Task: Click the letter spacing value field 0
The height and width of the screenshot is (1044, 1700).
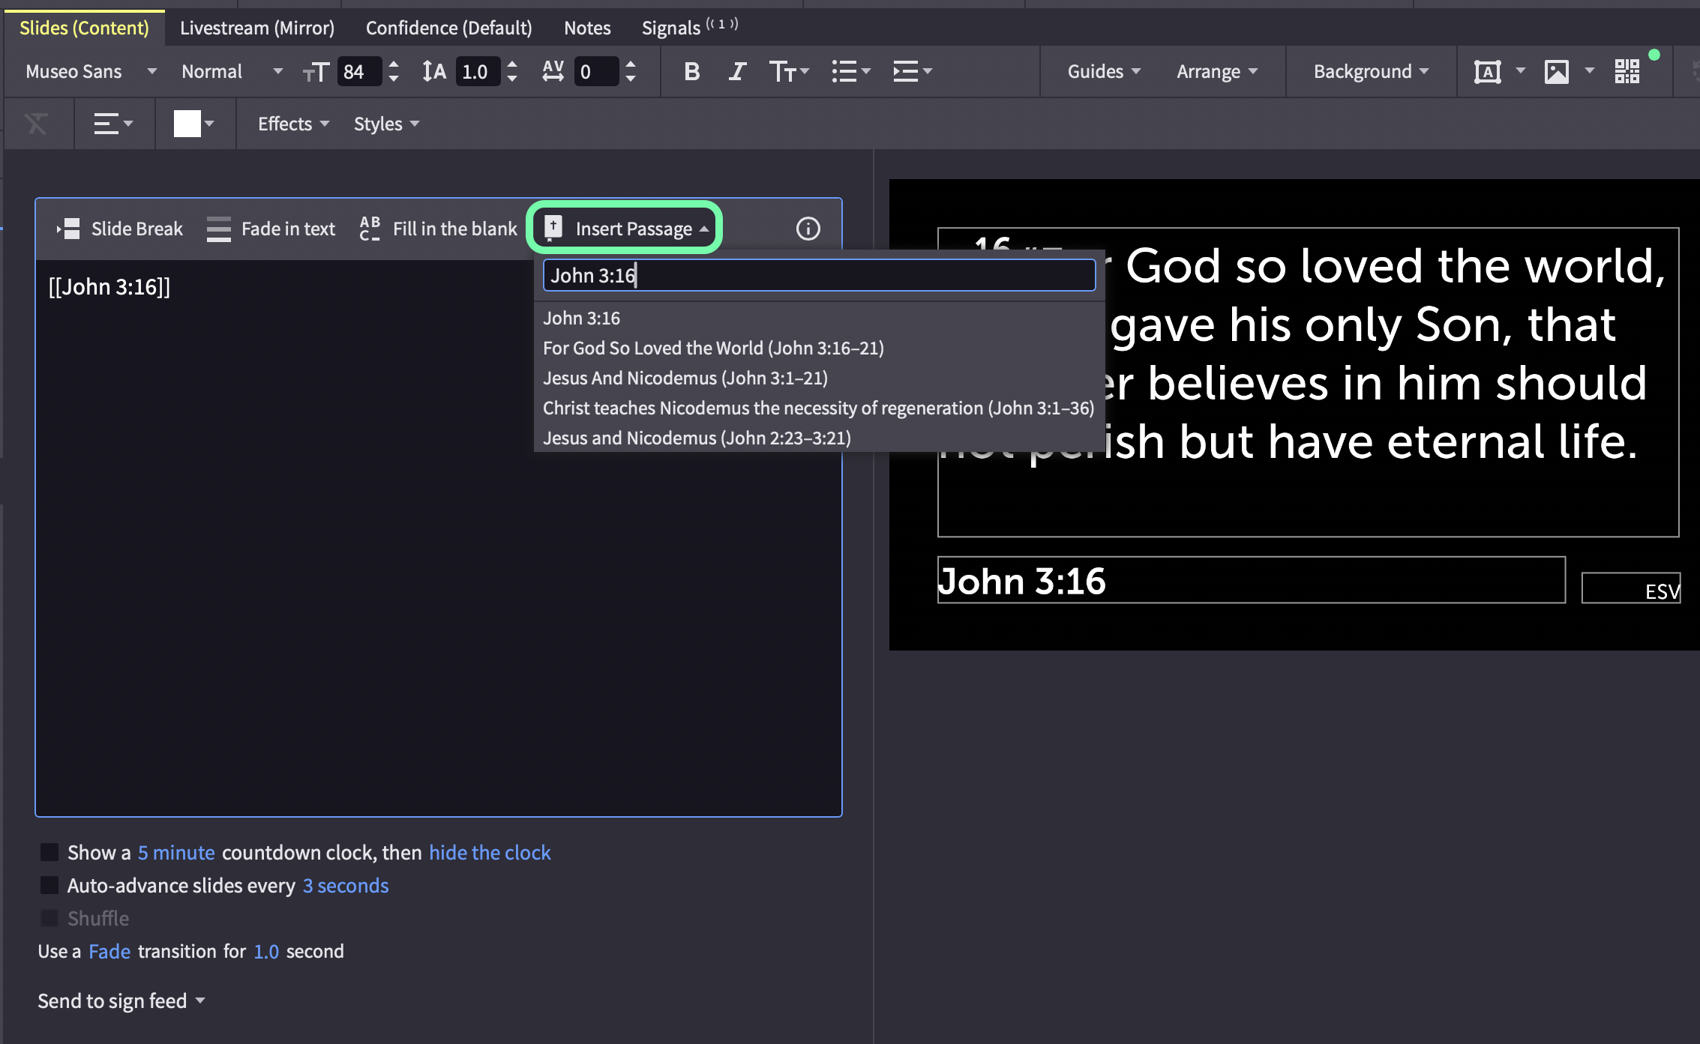Action: tap(596, 72)
